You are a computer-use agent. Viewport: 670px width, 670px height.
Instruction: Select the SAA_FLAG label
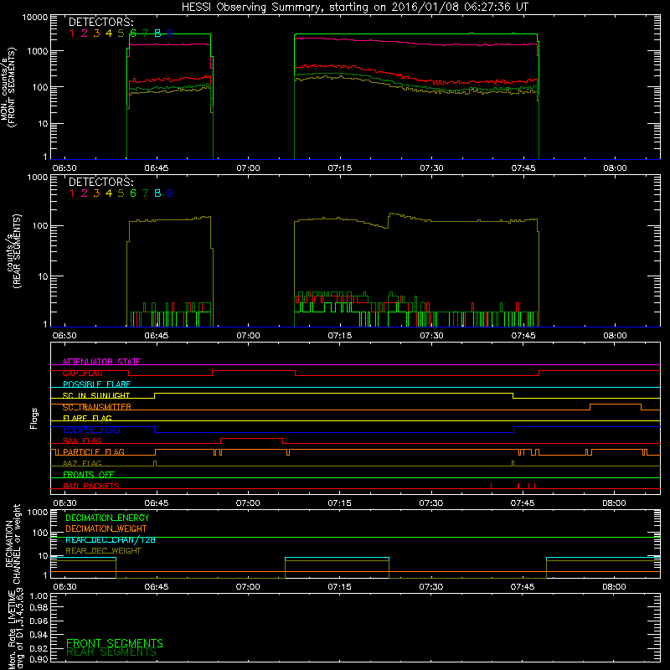click(82, 441)
